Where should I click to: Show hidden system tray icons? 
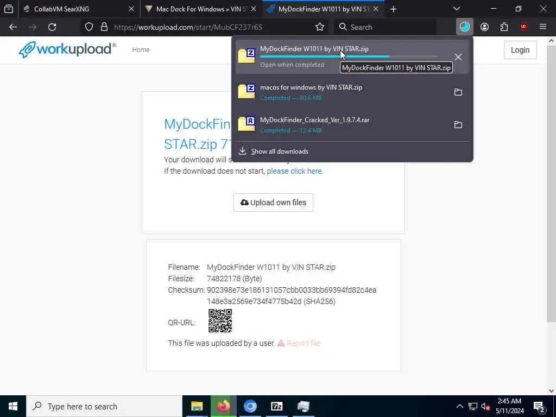pos(459,406)
